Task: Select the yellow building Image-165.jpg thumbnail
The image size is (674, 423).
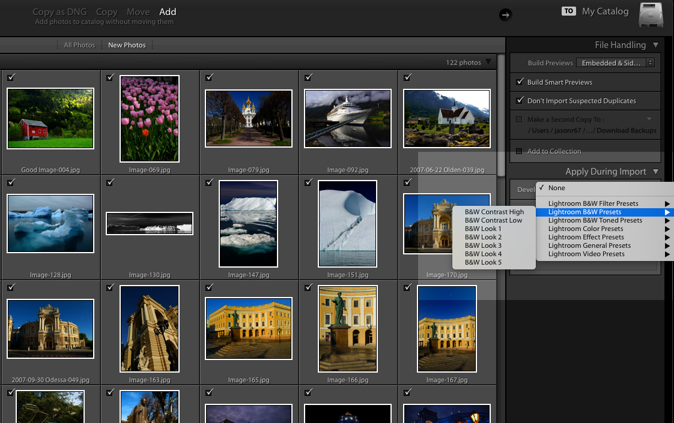Action: 249,329
